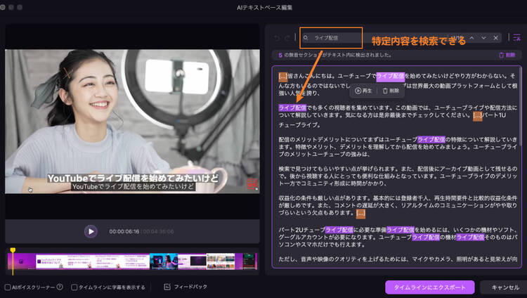
Task: Open the translate/settings icon at top right
Action: pyautogui.click(x=517, y=37)
